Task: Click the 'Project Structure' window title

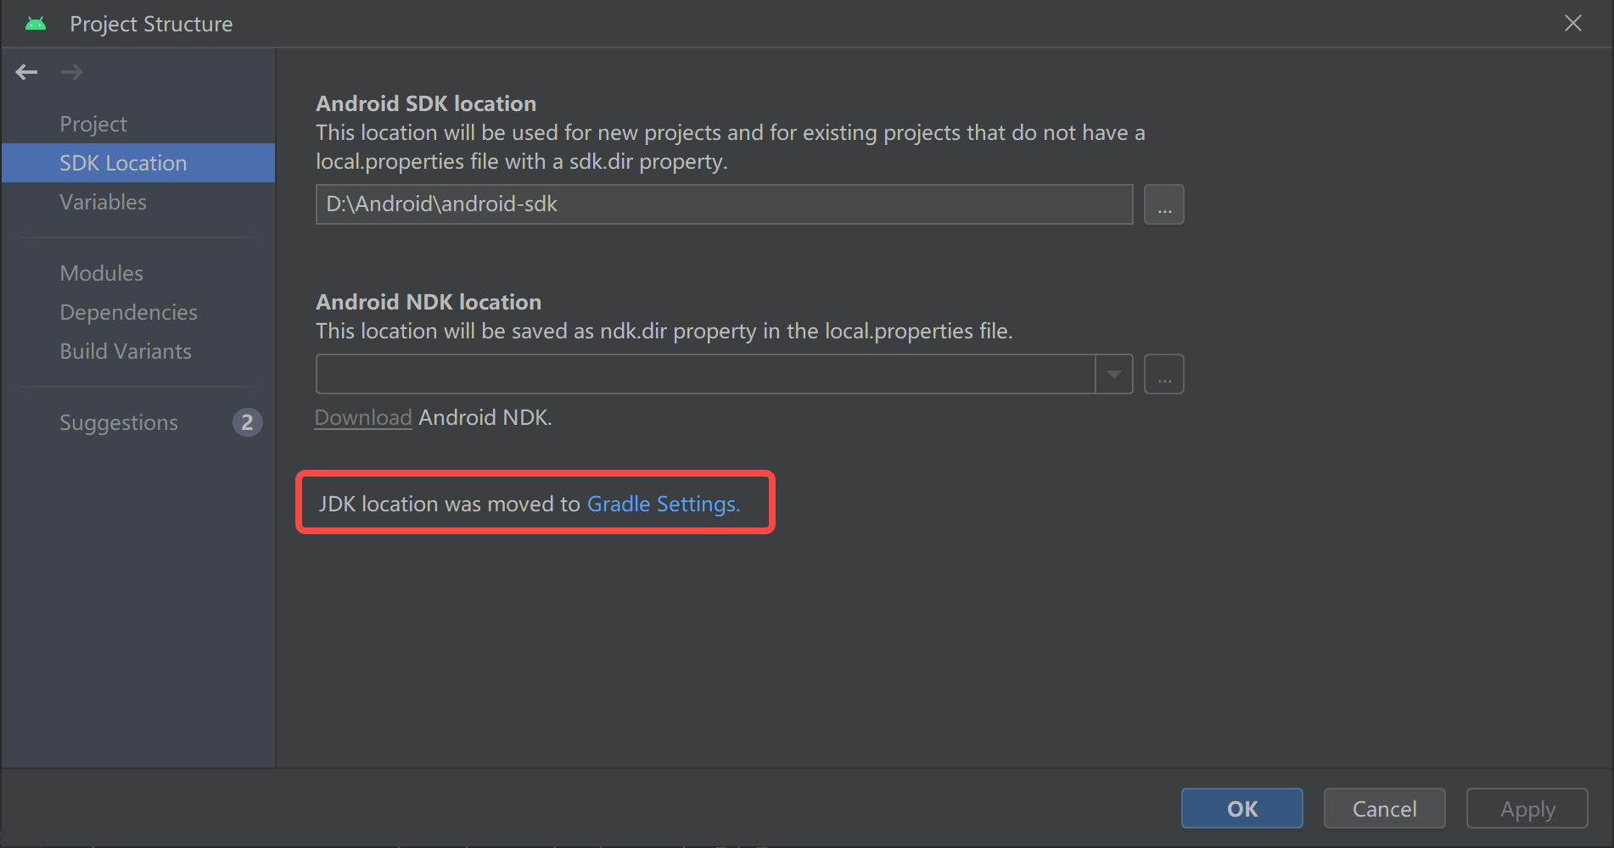Action: (151, 24)
